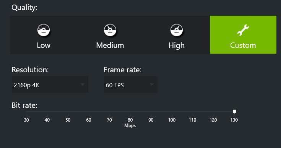This screenshot has height=148, width=281.
Task: Set bit rate slider to 80 Mbps
Action: point(130,112)
